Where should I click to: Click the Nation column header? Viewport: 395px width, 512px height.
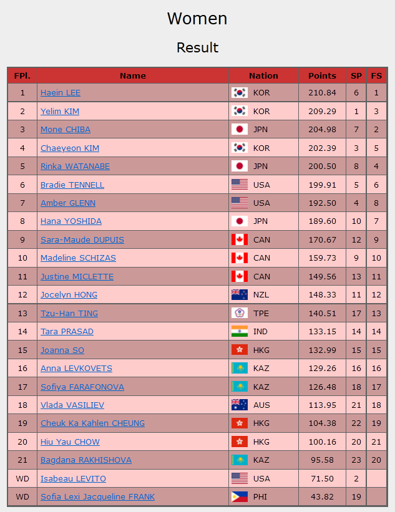(263, 75)
